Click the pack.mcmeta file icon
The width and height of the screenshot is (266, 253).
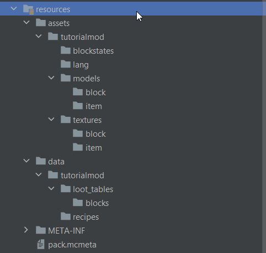pyautogui.click(x=41, y=244)
